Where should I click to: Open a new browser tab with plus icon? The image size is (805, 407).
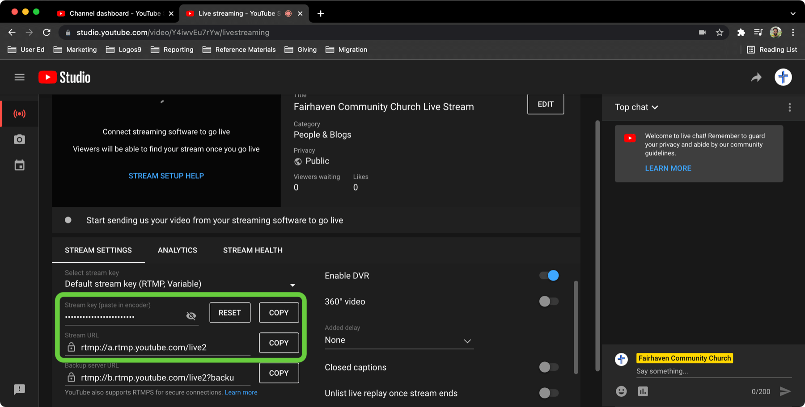pyautogui.click(x=320, y=13)
